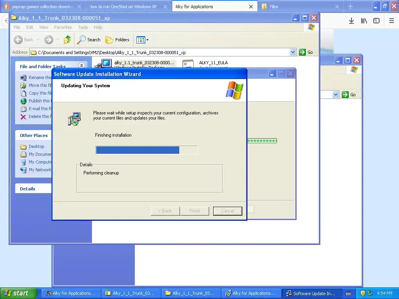Select the ALKY_11_EULA text file
399x299 pixels.
213,63
